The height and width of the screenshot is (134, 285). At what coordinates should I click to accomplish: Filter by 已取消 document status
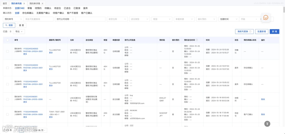[x=77, y=8]
